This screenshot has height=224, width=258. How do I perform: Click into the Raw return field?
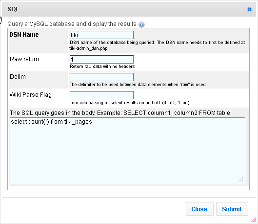click(x=101, y=59)
